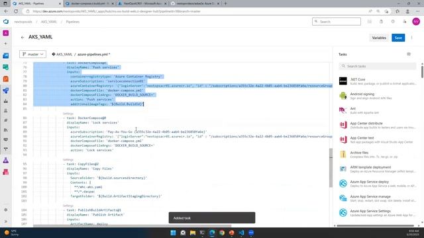Click azure-pipelines.yml filename in path
Viewport: 424px width, 238px height.
pyautogui.click(x=93, y=54)
